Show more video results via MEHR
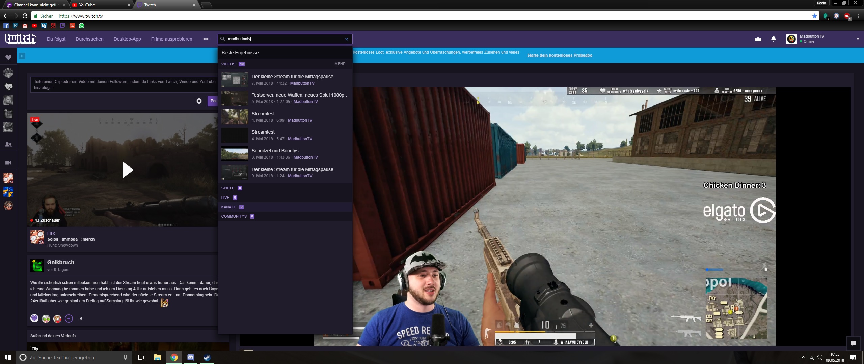Viewport: 864px width, 364px height. click(340, 64)
